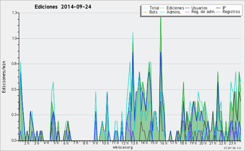Click the green Ediciones legend line swatch
Viewport: 245px width, 151px height.
pyautogui.click(x=163, y=8)
